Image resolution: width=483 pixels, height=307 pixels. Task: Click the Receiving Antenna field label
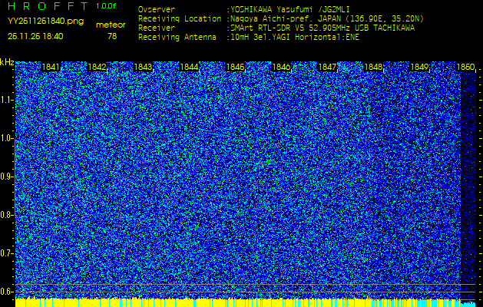[x=177, y=38]
